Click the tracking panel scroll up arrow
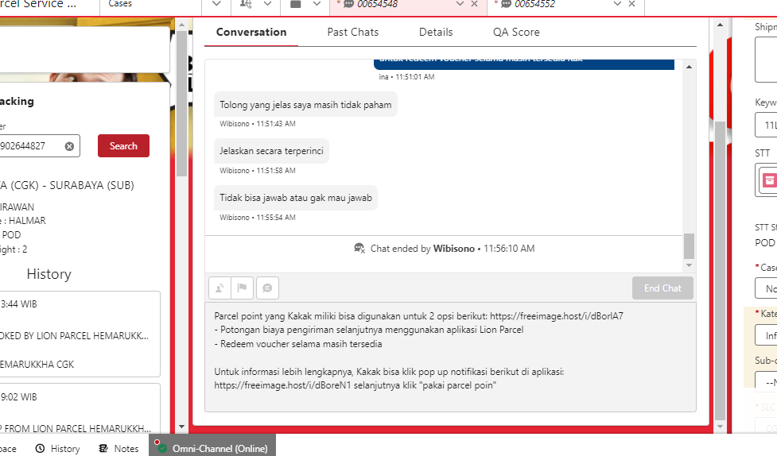Image resolution: width=777 pixels, height=456 pixels. click(182, 25)
